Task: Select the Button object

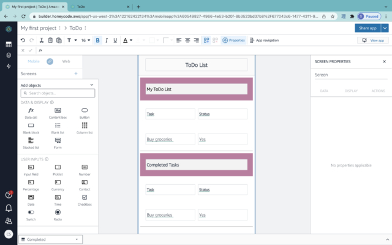Action: (x=85, y=113)
